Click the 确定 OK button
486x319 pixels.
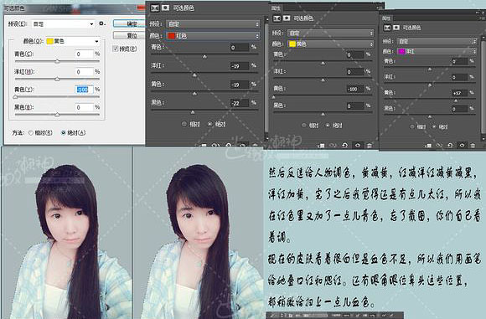coord(130,23)
